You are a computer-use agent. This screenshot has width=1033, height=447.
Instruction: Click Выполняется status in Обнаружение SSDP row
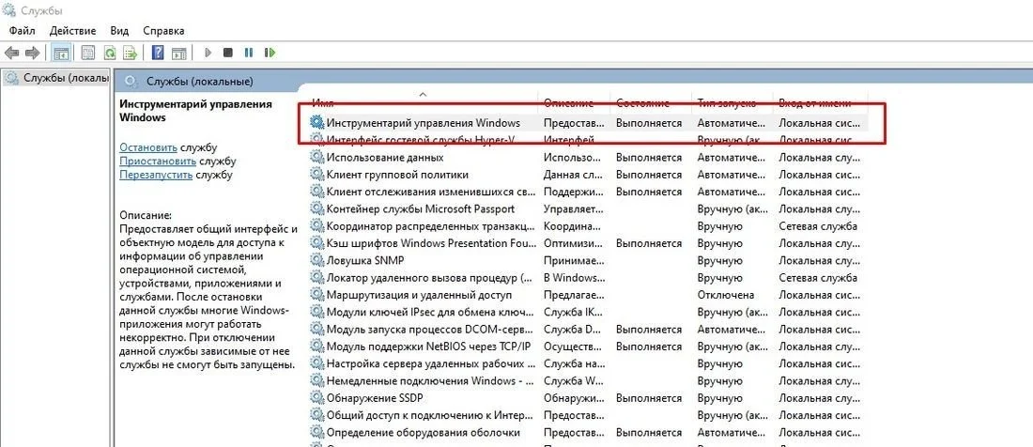point(649,398)
